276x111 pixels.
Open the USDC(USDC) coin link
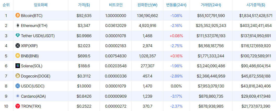[x=33, y=86]
